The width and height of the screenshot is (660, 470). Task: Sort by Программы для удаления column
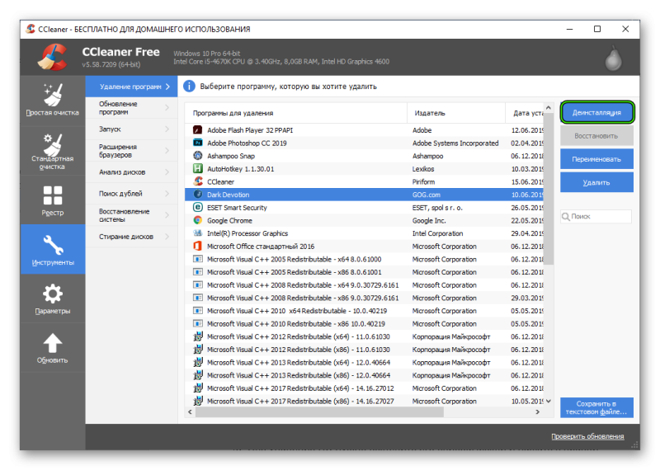tap(296, 113)
